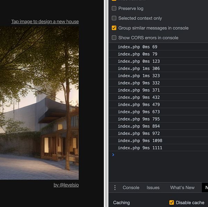This screenshot has height=207, width=208.
Task: Select the index.php 9ms 1111 log entry
Action: click(158, 148)
